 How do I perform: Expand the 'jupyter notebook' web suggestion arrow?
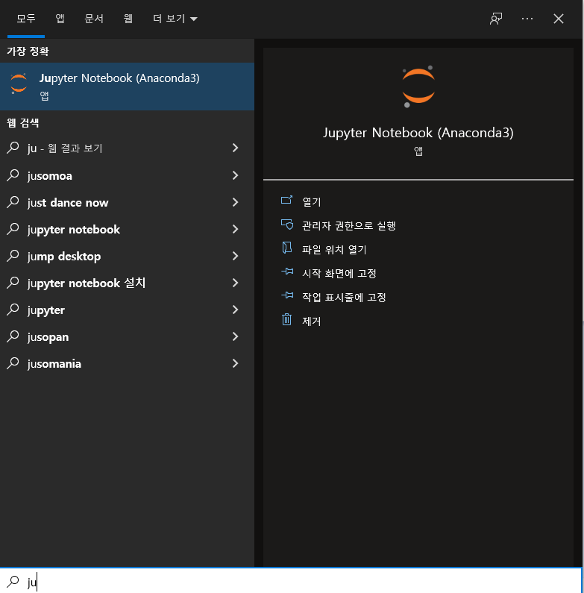pyautogui.click(x=235, y=229)
